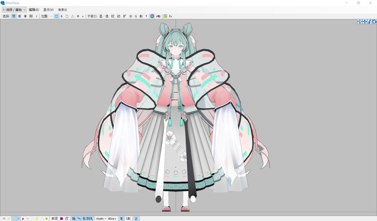
Task: Toggle the orange square display icon
Action: click(x=14, y=218)
